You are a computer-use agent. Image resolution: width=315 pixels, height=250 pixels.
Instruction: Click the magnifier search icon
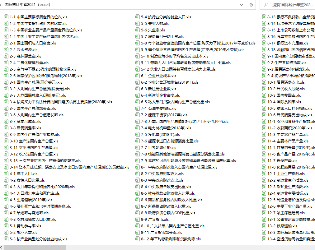[266, 5]
